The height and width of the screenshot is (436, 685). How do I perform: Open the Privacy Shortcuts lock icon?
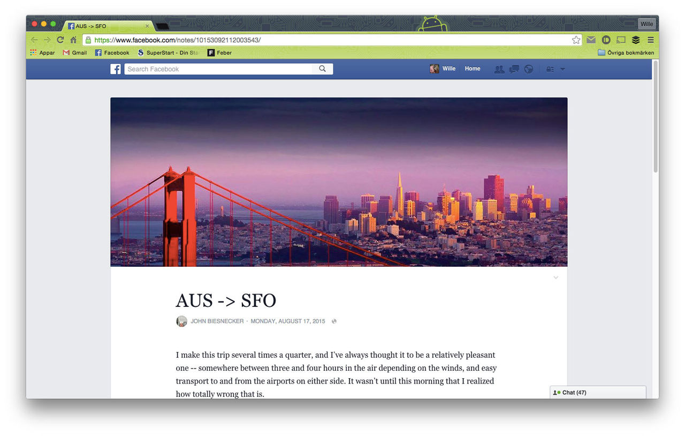click(x=550, y=69)
